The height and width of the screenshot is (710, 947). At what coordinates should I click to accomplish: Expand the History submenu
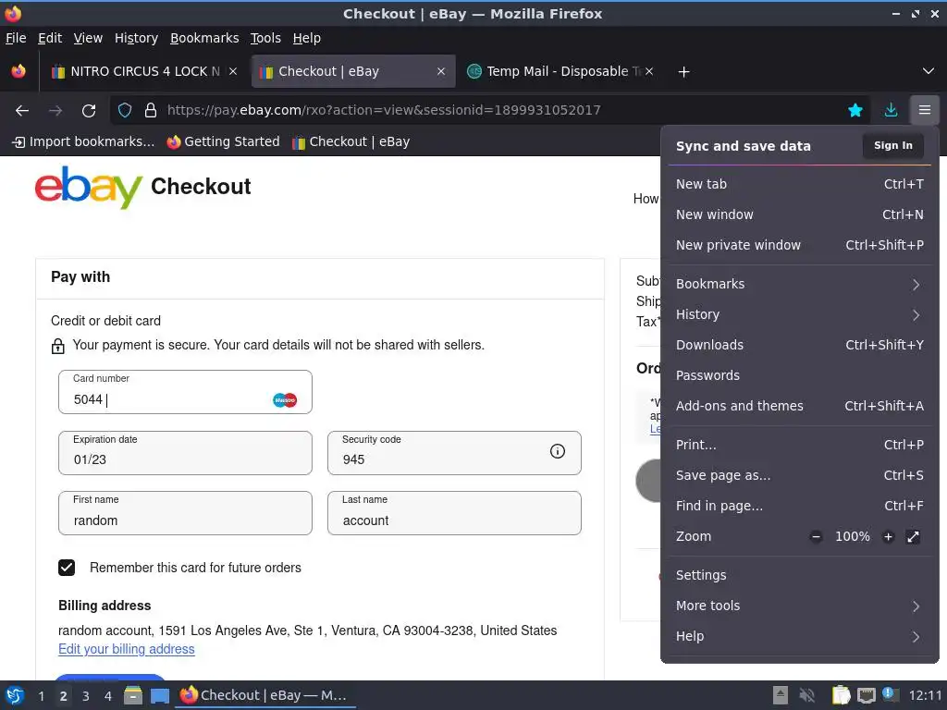[799, 314]
